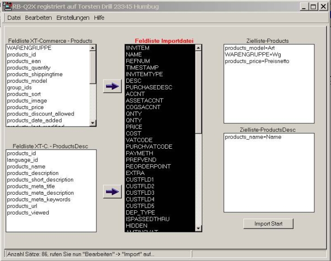Click the application icon in title bar
Screen dimensions: 331x261
6,6
